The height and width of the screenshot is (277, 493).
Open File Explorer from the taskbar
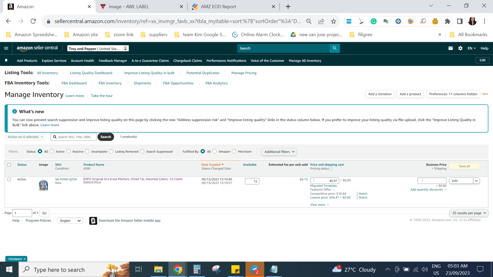[x=158, y=269]
